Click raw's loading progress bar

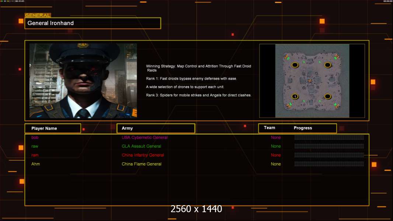point(329,146)
